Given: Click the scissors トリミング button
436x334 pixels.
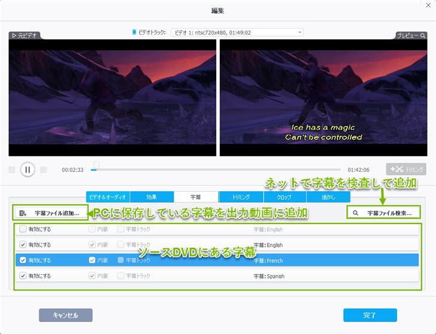Looking at the screenshot, I should tap(406, 169).
